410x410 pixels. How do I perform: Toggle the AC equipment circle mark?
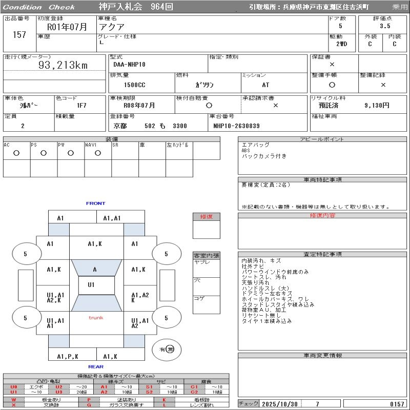tap(16, 153)
